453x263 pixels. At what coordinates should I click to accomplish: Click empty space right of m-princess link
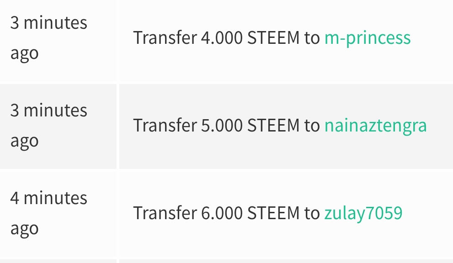[x=432, y=38]
